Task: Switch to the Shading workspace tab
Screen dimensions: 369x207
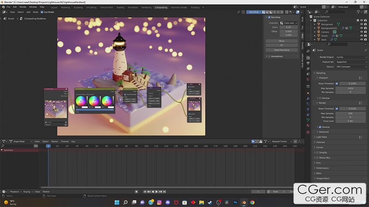Action: pyautogui.click(x=120, y=8)
